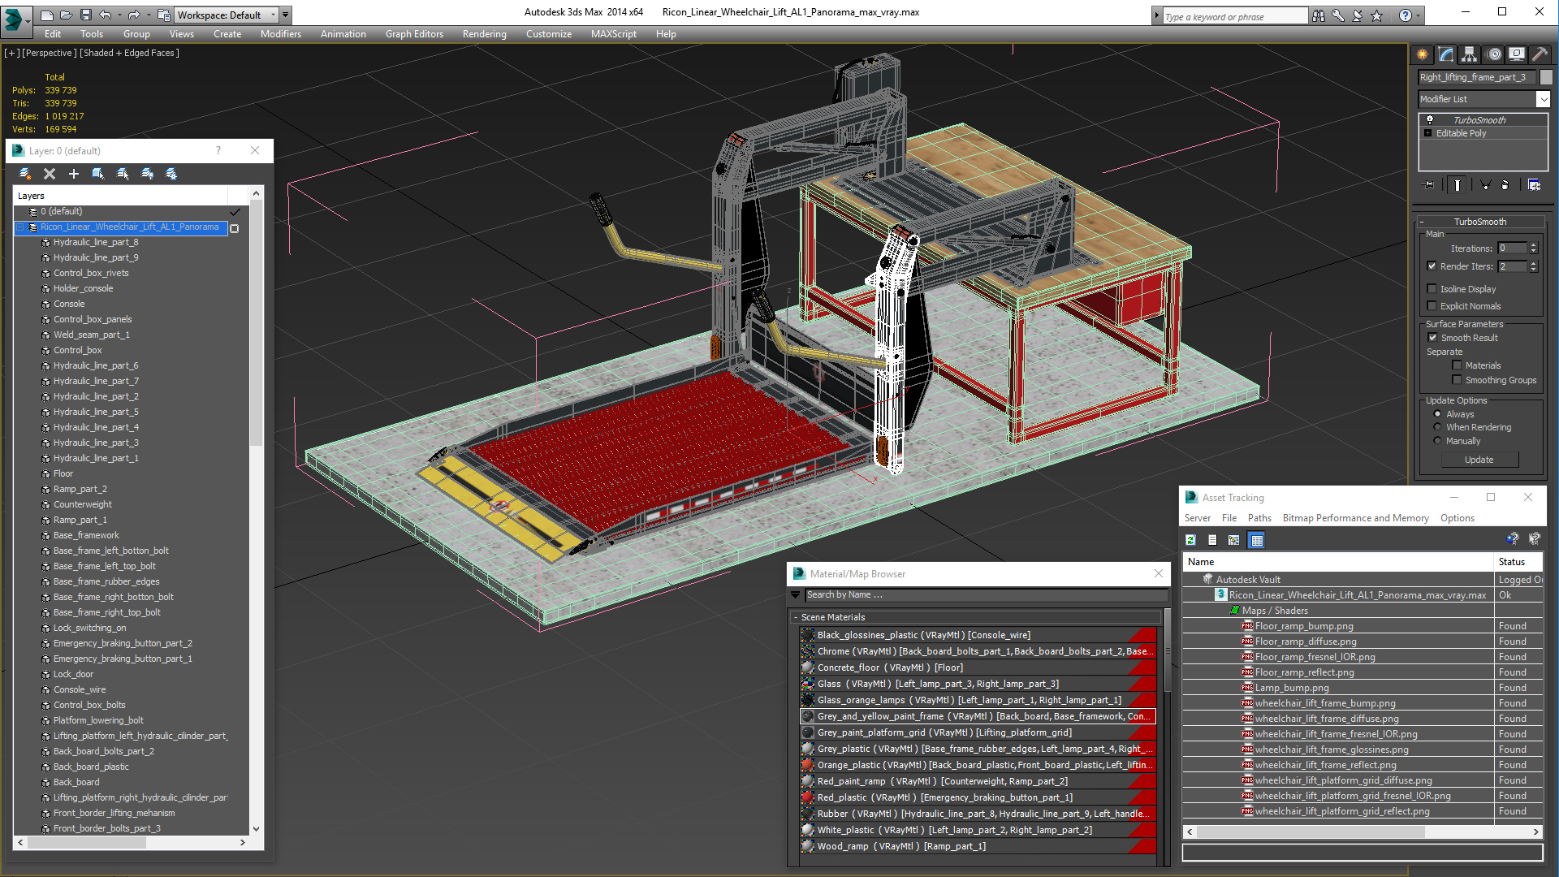Click the star favorites icon in title bar
The image size is (1559, 877).
(1377, 15)
